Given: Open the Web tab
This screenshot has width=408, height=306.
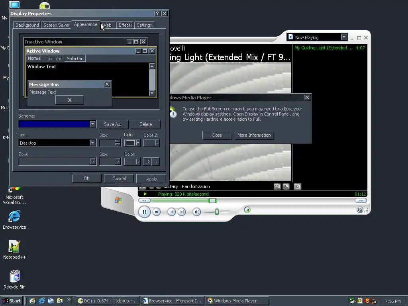Looking at the screenshot, I should tap(107, 25).
